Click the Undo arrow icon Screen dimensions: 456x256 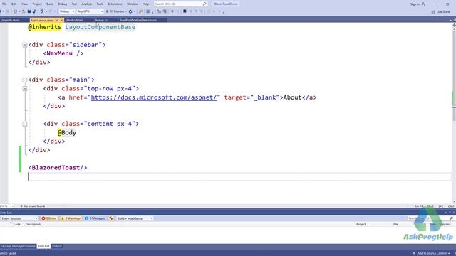[42, 11]
